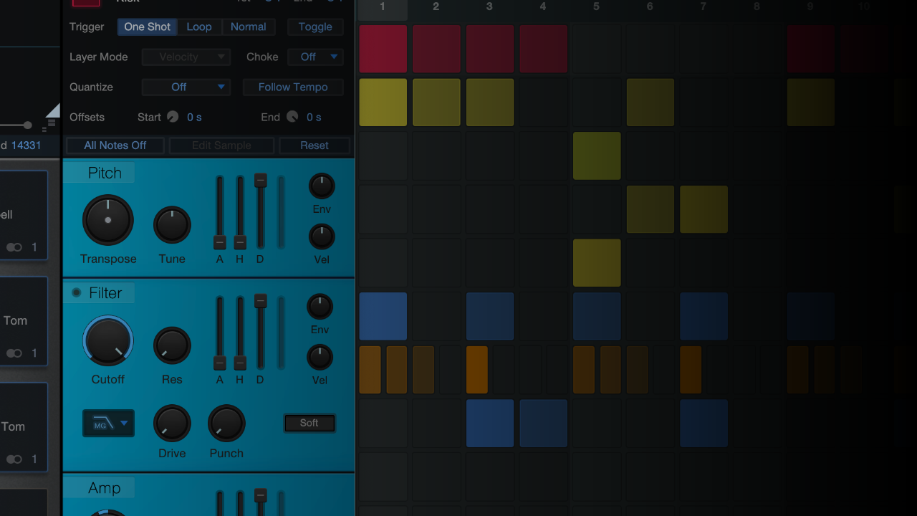Toggle the blue step in column 1
Image resolution: width=917 pixels, height=516 pixels.
click(x=383, y=316)
